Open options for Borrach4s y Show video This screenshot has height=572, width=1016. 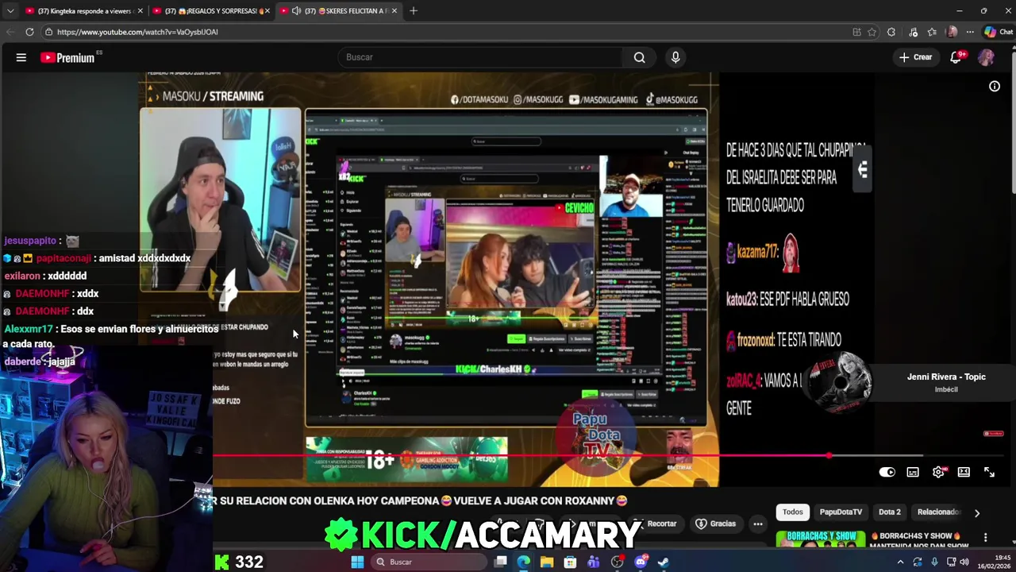click(x=985, y=538)
